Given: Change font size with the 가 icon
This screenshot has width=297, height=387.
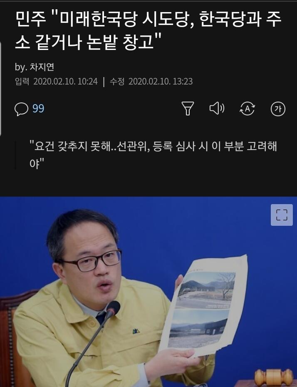Looking at the screenshot, I should [x=278, y=109].
